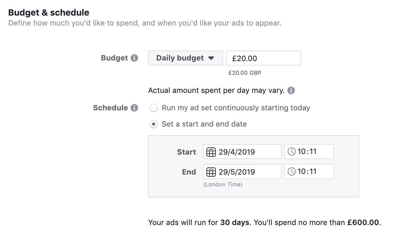
Task: Select 'Run my ad set continuously' radio button
Action: [x=153, y=108]
